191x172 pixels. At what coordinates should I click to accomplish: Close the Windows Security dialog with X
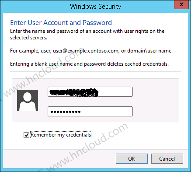click(x=181, y=4)
